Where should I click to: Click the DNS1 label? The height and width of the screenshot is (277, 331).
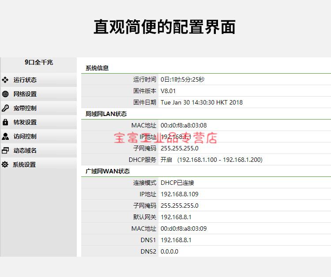[148, 240]
